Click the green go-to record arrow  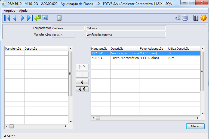38,18
